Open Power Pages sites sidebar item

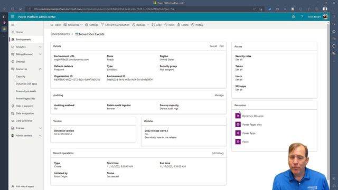[26, 99]
